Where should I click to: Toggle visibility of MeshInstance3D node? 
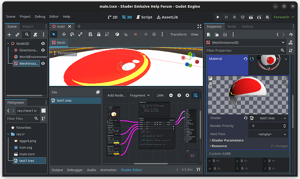click(x=43, y=63)
